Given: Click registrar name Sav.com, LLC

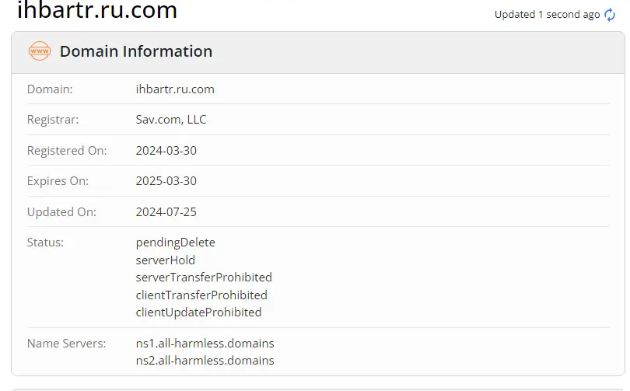Looking at the screenshot, I should click(x=171, y=120).
